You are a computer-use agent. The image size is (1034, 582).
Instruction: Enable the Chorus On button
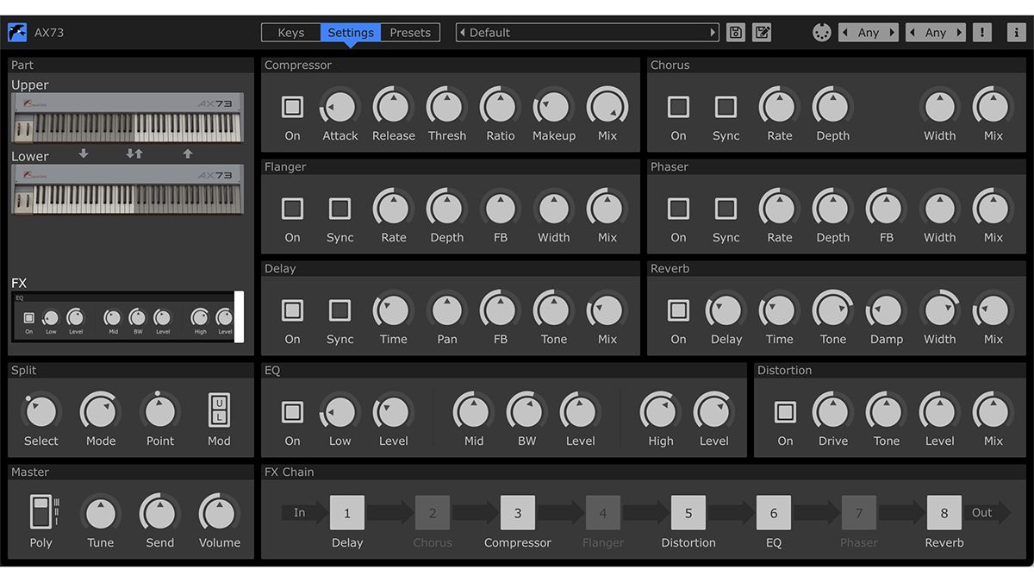(x=679, y=107)
